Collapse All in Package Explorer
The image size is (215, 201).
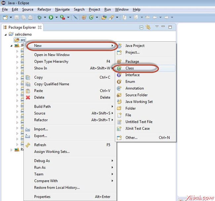[141, 27]
